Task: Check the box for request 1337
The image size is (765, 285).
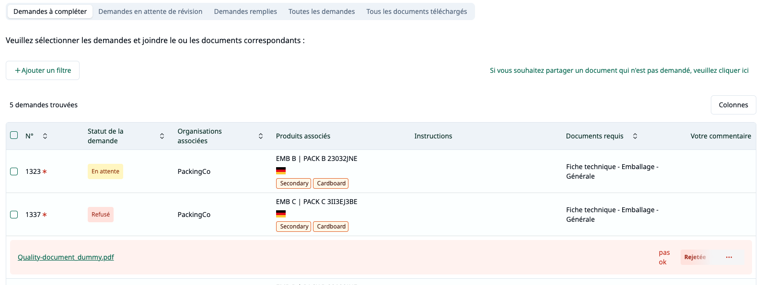Action: [14, 215]
